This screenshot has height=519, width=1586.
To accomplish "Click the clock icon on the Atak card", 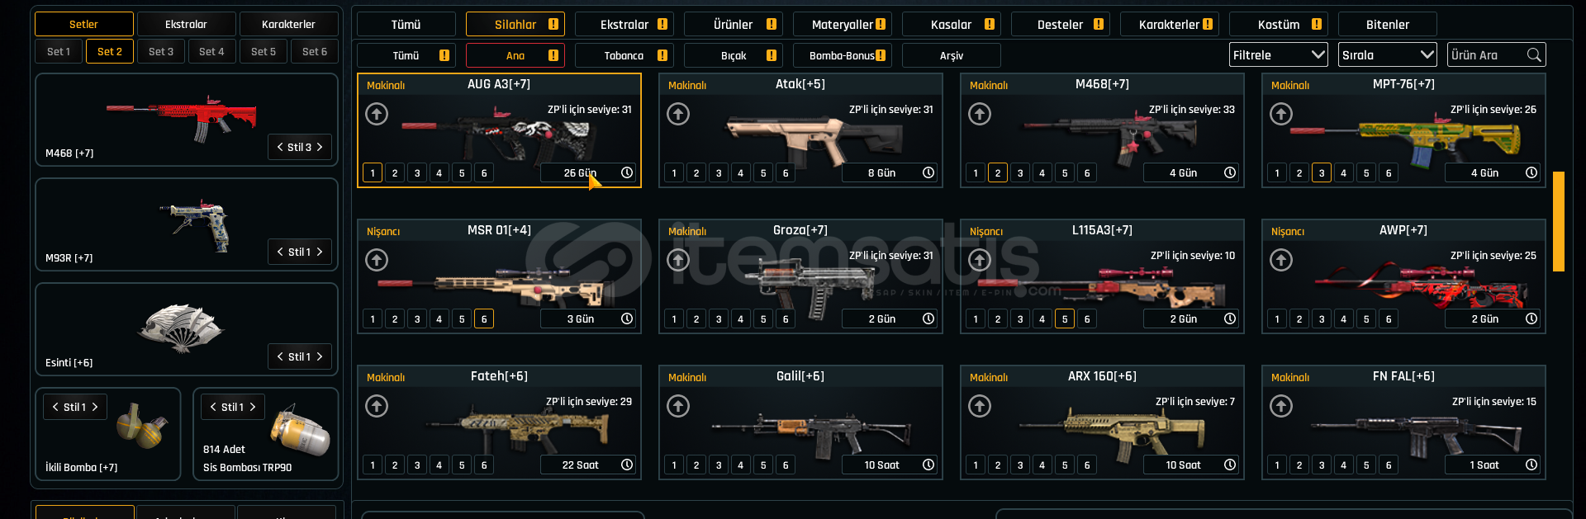I will [x=928, y=172].
